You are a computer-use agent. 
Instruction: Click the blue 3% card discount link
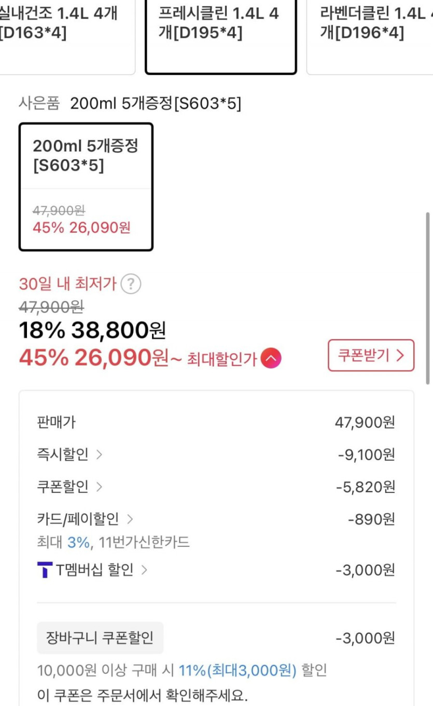[78, 543]
